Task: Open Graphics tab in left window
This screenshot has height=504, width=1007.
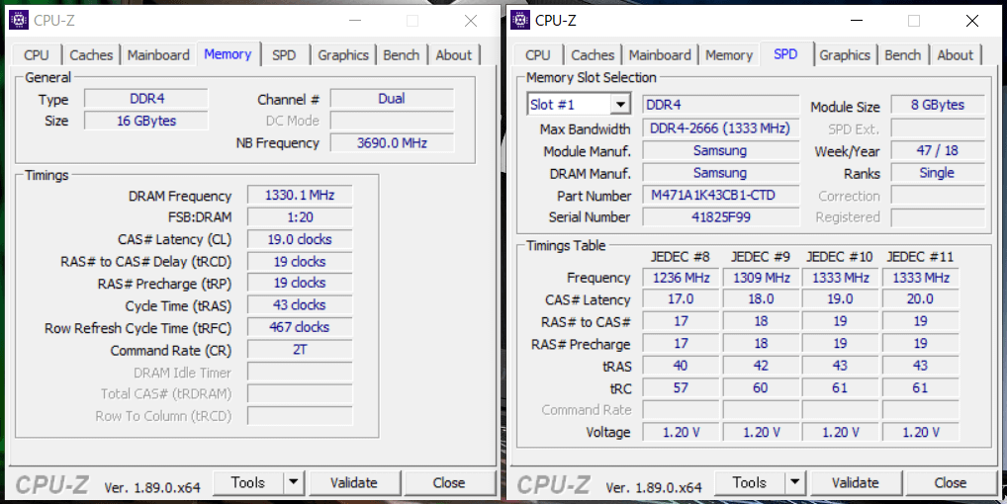Action: click(343, 55)
